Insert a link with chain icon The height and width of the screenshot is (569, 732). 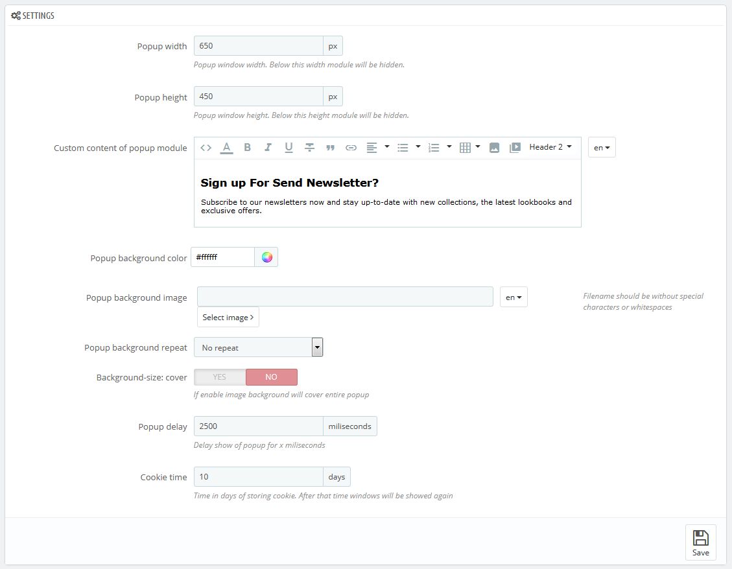click(x=351, y=148)
